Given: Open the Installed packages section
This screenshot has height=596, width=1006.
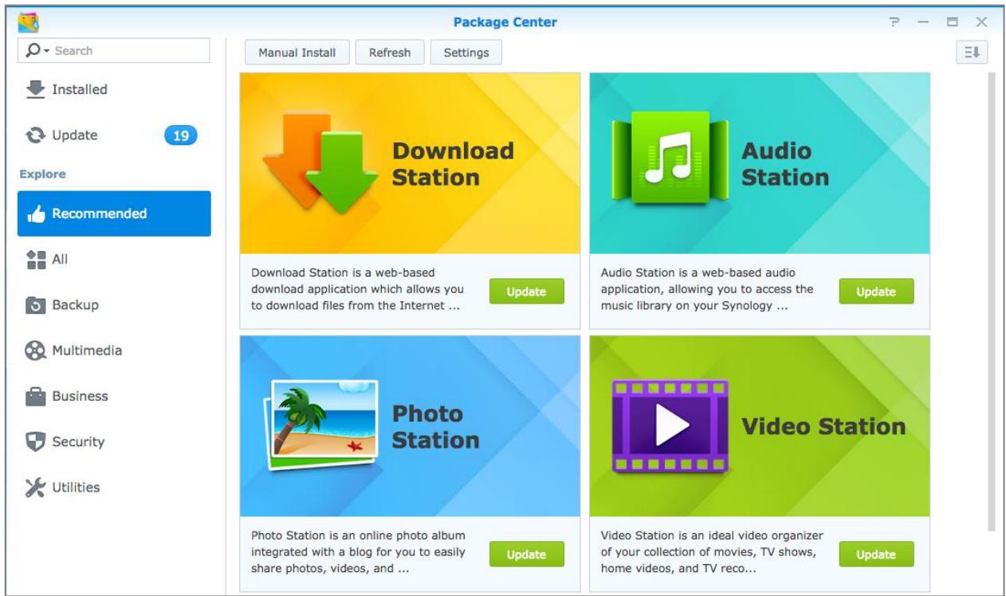Looking at the screenshot, I should [x=114, y=89].
